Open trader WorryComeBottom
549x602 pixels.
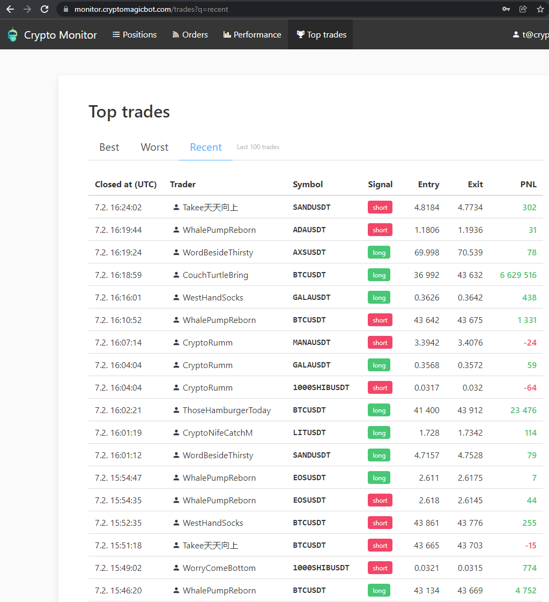coord(219,568)
